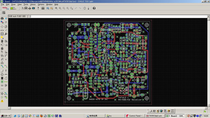
Task: Click the Grid settings icon
Action: 4,13
